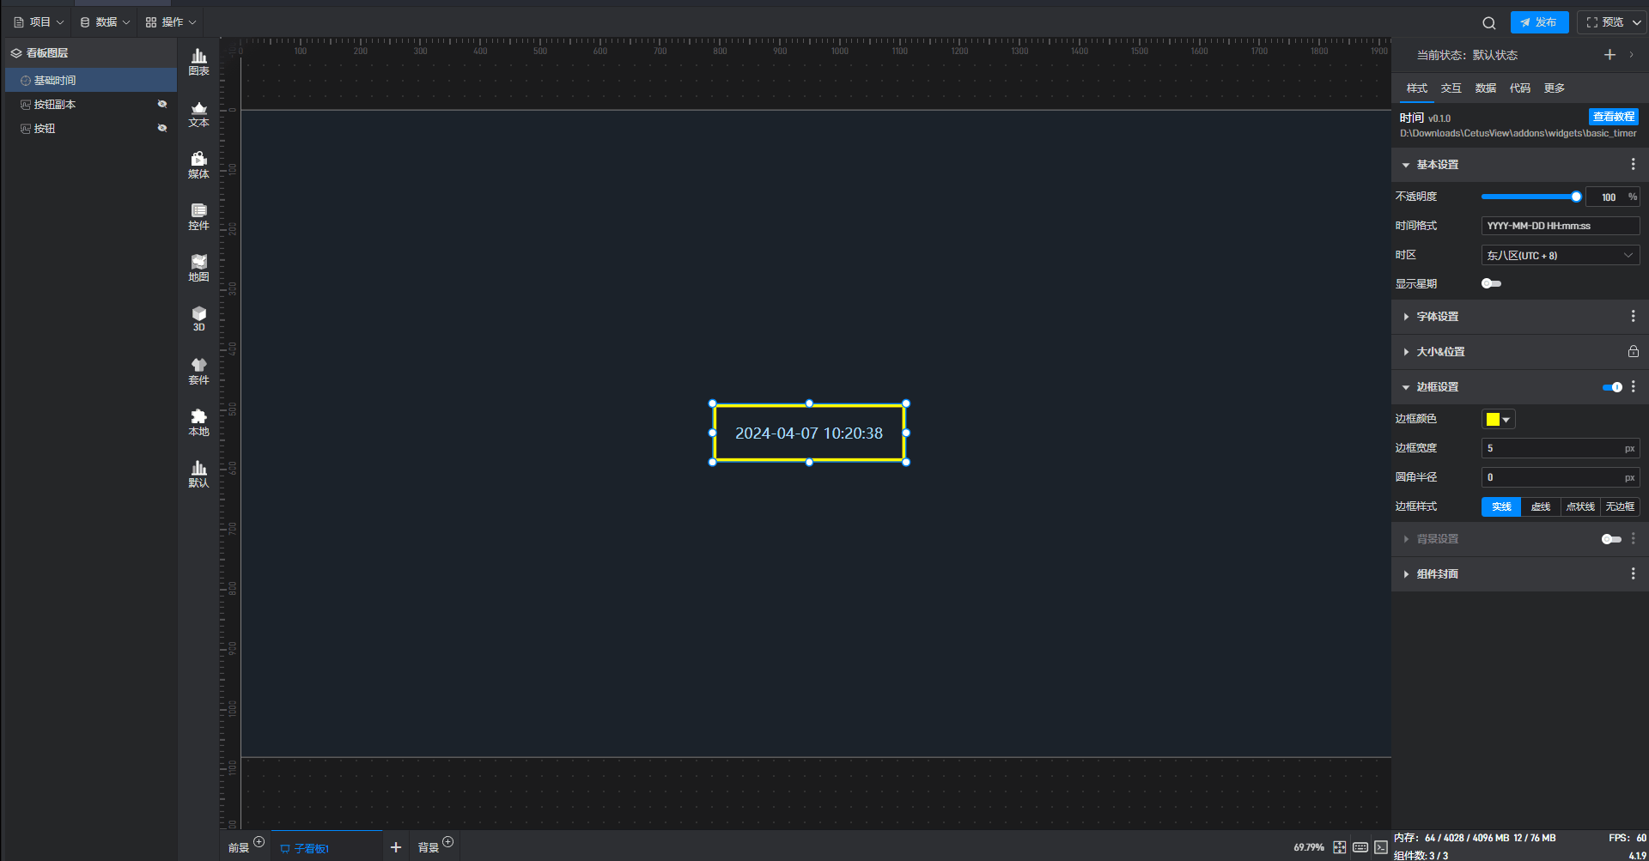The width and height of the screenshot is (1649, 861).
Task: Click the 预览 preview button
Action: tap(1604, 22)
